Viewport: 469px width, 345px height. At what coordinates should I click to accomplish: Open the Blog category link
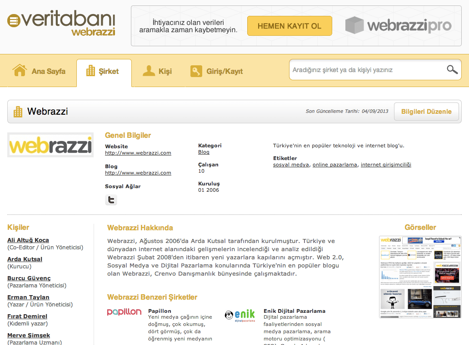pos(203,152)
